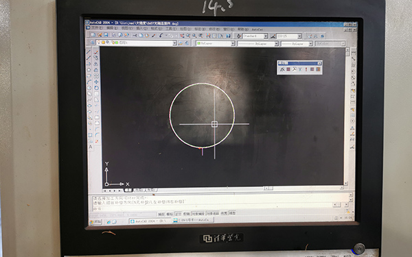
Task: Expand the Standard text style dropdown
Action: pyautogui.click(x=255, y=36)
